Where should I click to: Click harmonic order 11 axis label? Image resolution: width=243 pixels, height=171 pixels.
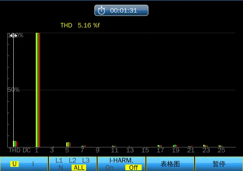point(115,150)
